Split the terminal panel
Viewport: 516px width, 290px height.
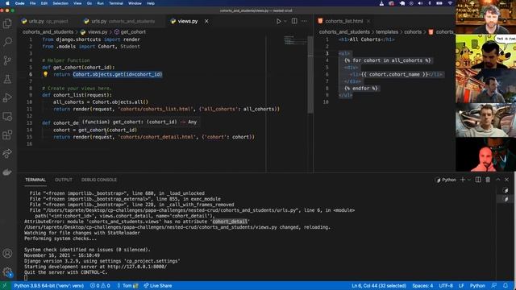point(478,180)
